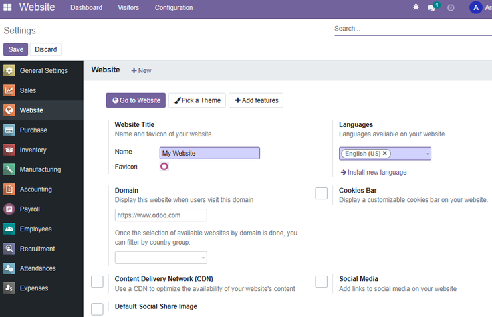The height and width of the screenshot is (317, 492).
Task: Click the Website app title
Action: coord(37,7)
